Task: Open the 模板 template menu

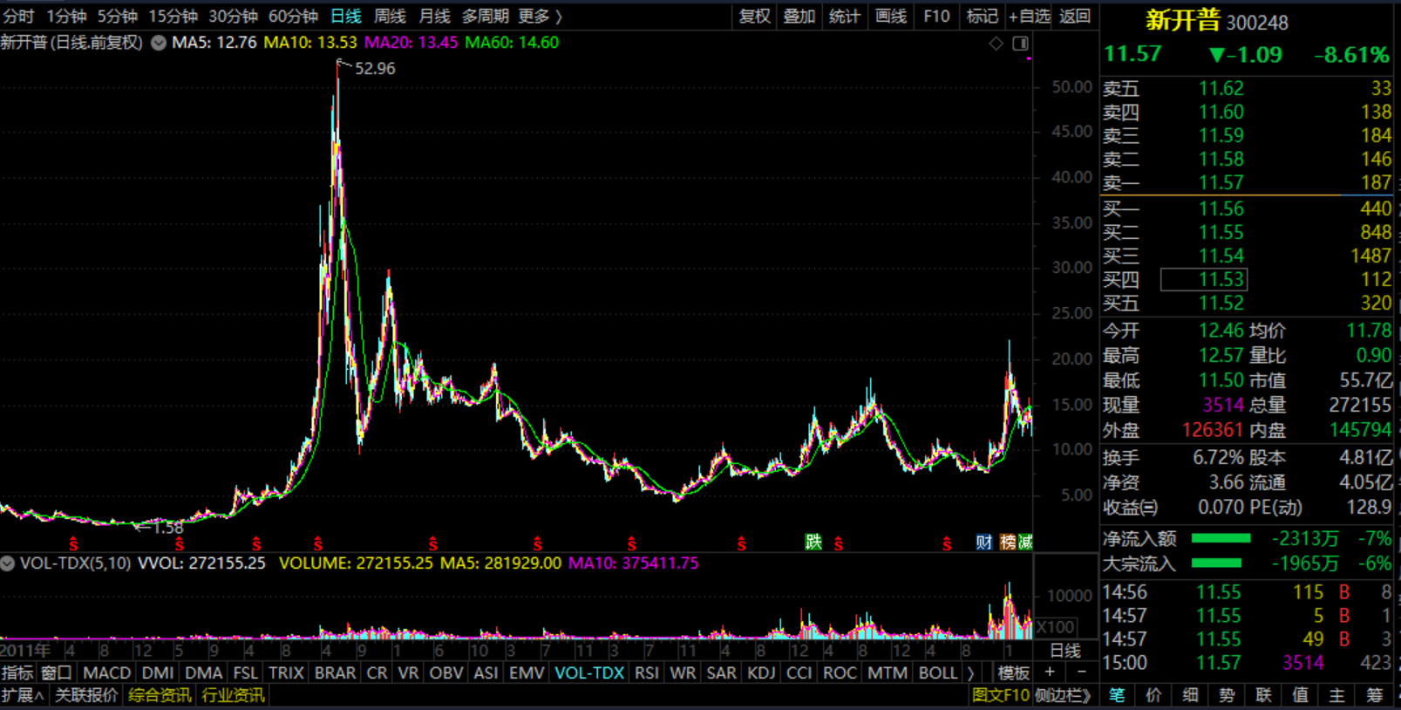Action: coord(1014,672)
